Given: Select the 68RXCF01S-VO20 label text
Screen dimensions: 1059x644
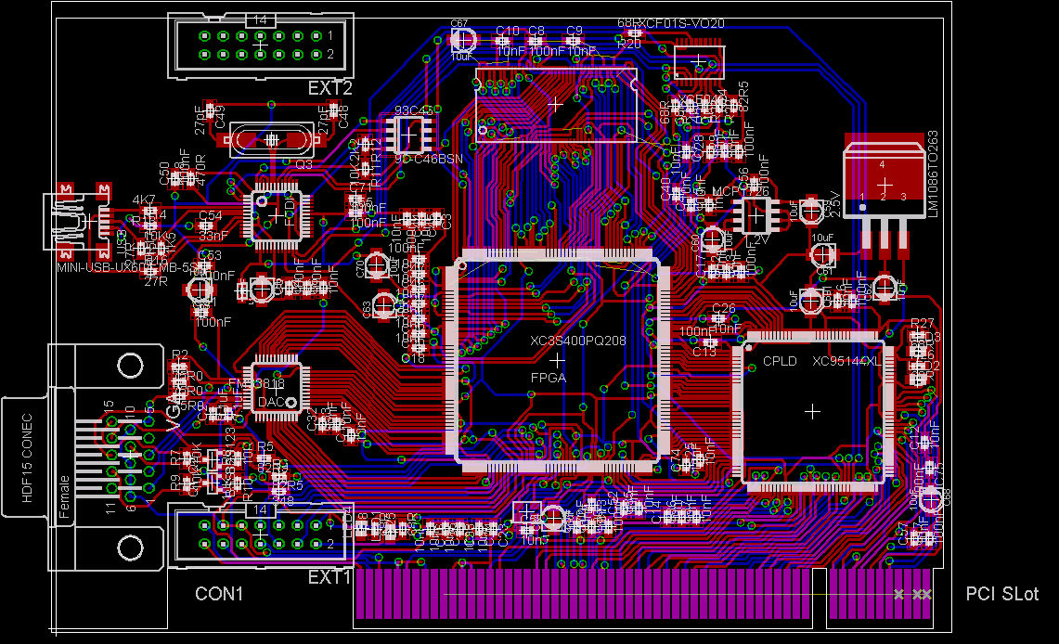Looking at the screenshot, I should 671,23.
